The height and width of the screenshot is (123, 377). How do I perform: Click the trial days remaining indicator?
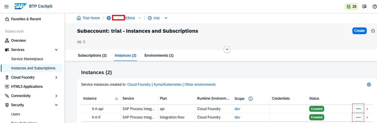351,6
